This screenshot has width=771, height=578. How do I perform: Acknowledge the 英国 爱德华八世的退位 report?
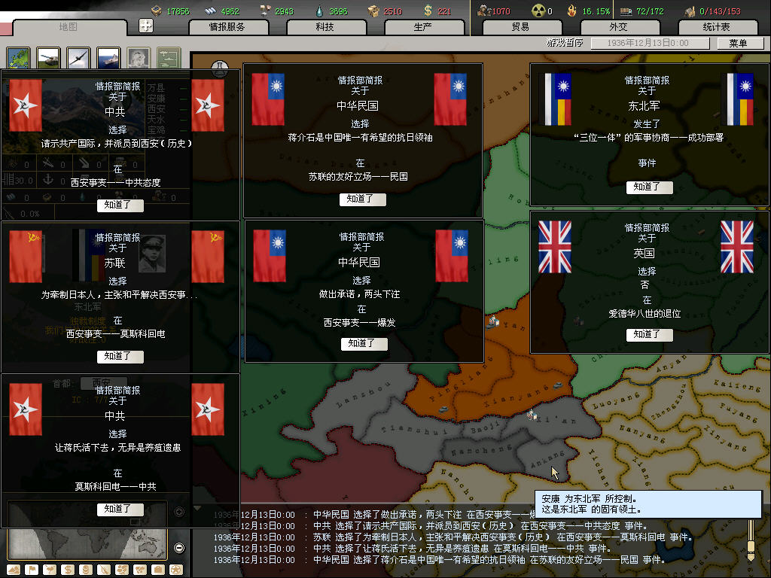coord(650,335)
